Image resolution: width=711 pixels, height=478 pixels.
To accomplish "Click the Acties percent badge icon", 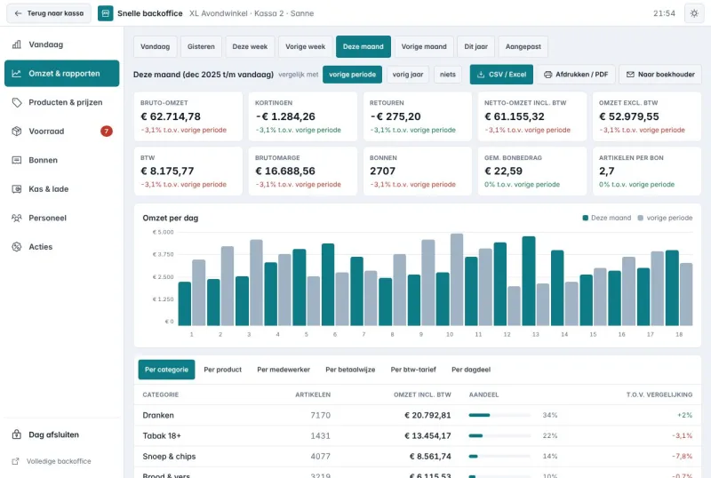I will (16, 247).
